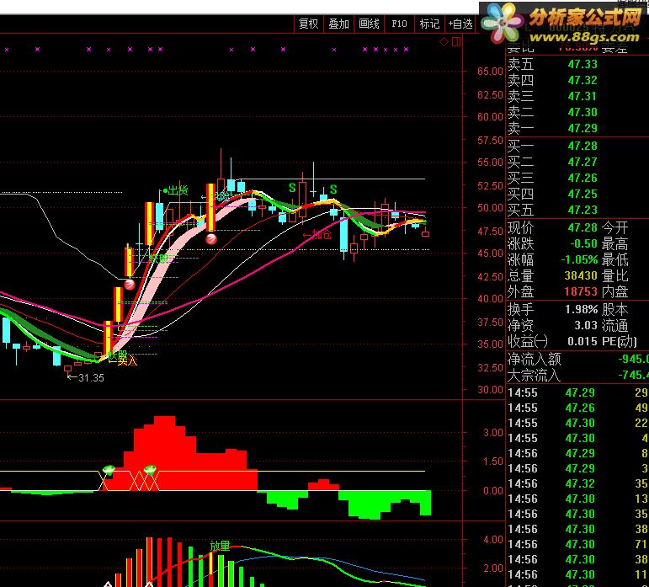Open F10 company information
The width and height of the screenshot is (649, 587).
click(x=399, y=24)
